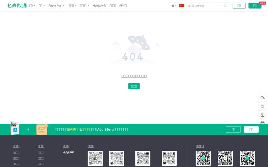268x167 pixels.
Task: Click the banner text mentioning App Store
Action: click(92, 130)
